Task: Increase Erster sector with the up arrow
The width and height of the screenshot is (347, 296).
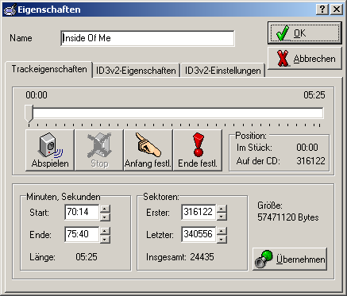Action: click(x=222, y=209)
